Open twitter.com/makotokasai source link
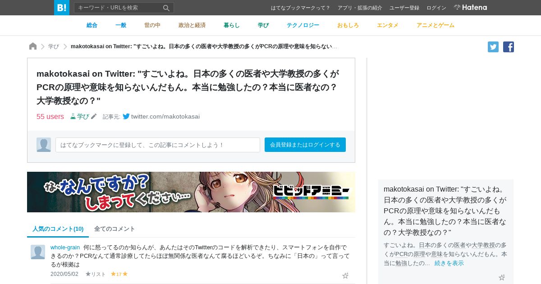This screenshot has height=284, width=541. point(165,116)
